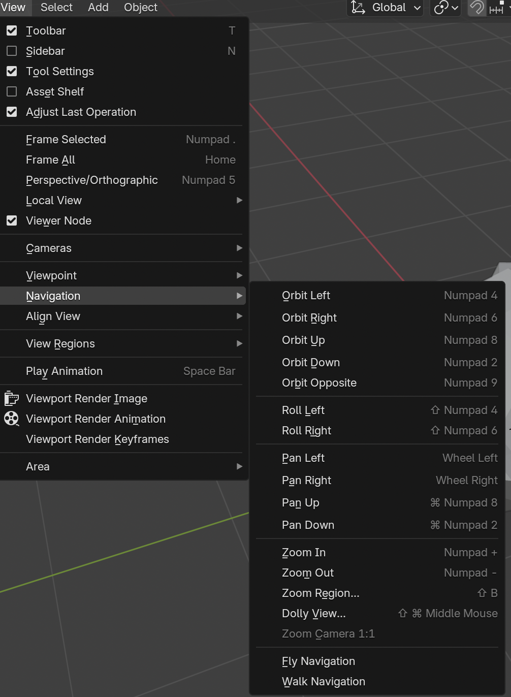Disable the Adjust Last Operation checkbox

tap(12, 112)
